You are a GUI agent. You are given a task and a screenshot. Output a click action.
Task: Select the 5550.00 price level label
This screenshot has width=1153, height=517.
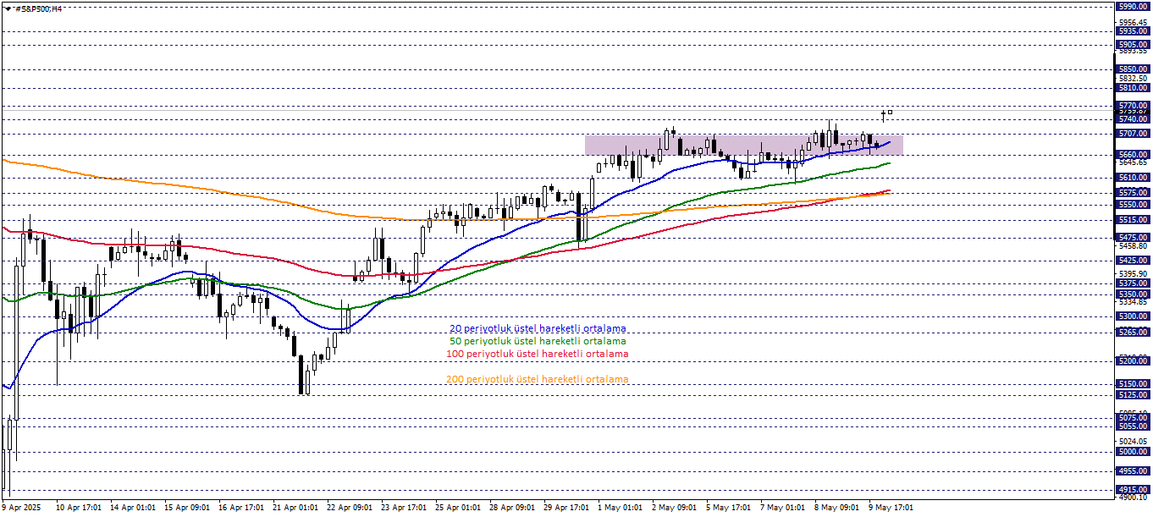(1133, 204)
